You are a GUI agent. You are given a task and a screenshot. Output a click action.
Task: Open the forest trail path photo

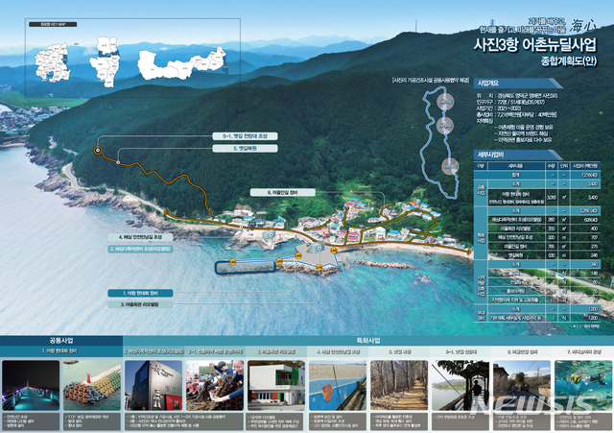click(x=399, y=386)
